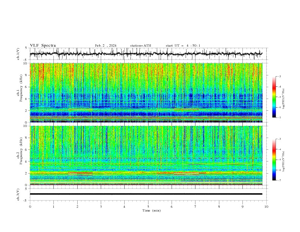
Task: Click the '8' kHz tick of ch.1 spectrogram
Action: coord(27,75)
